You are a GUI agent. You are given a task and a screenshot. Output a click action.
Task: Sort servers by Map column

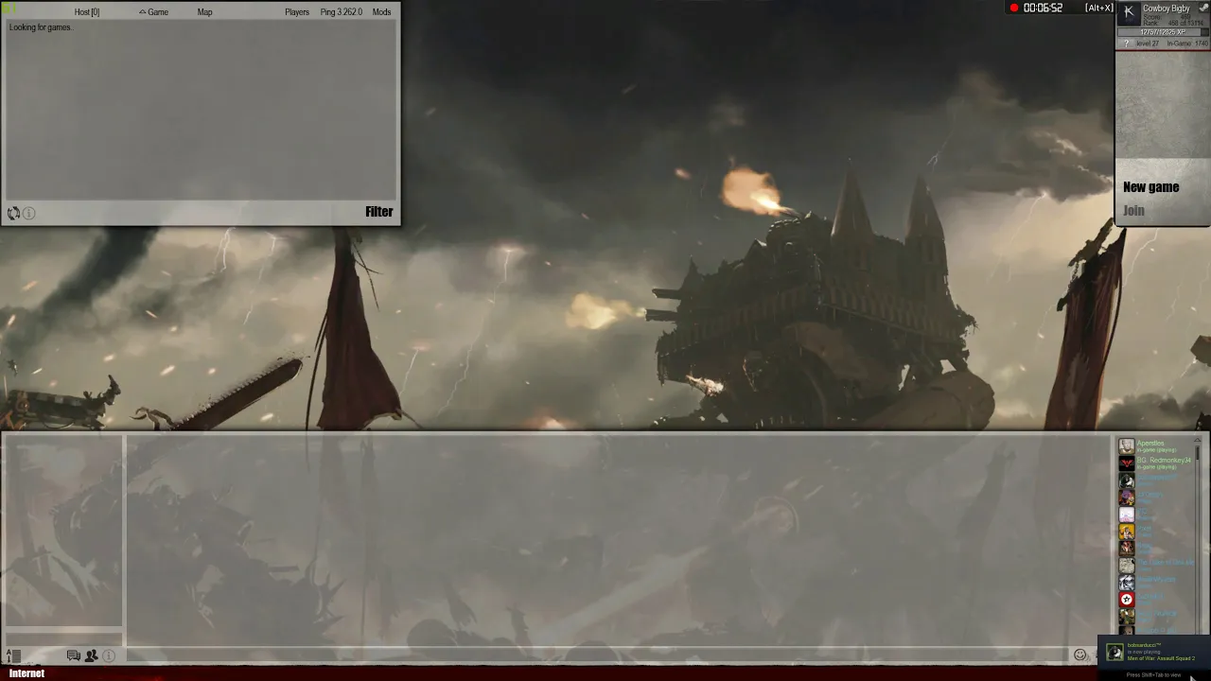click(204, 12)
